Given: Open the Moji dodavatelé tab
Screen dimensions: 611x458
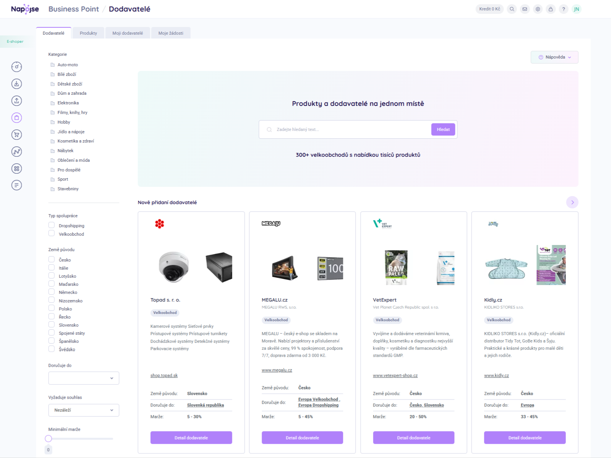Looking at the screenshot, I should click(x=128, y=33).
